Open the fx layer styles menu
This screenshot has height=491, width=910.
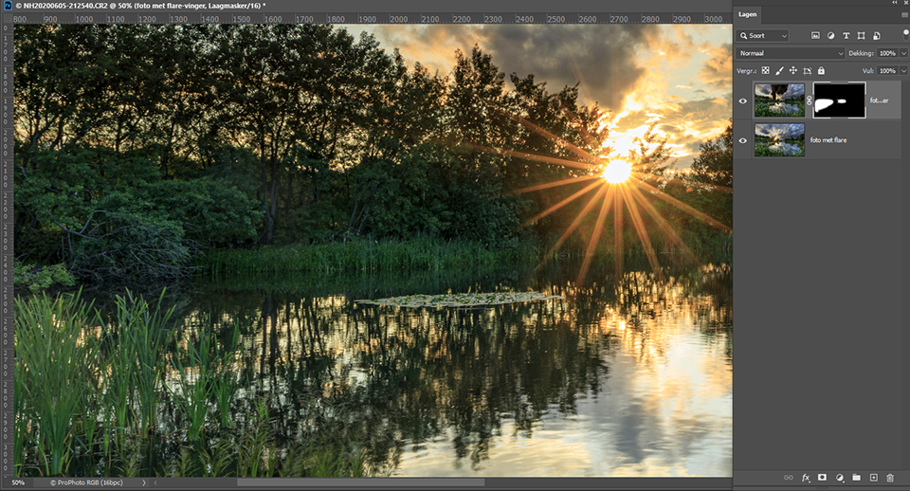806,478
